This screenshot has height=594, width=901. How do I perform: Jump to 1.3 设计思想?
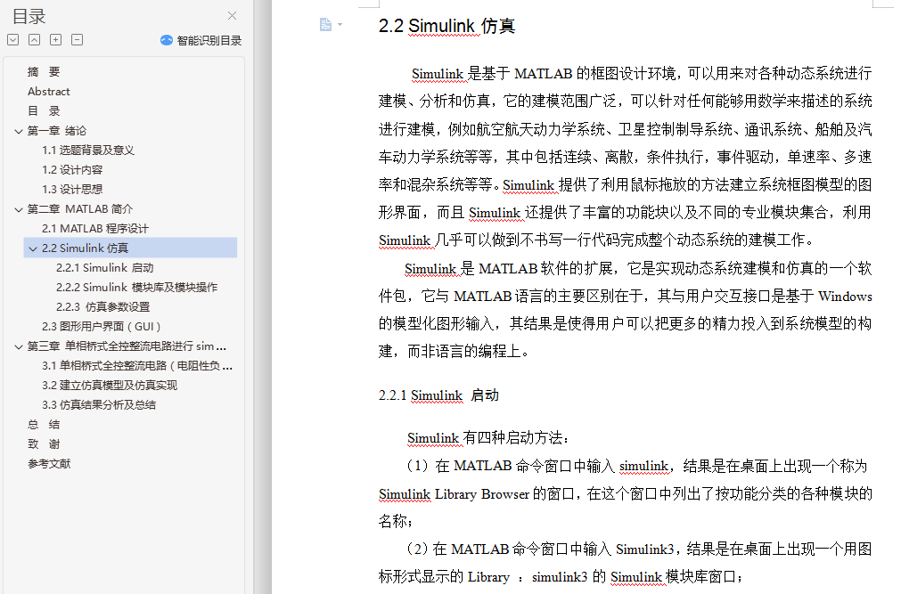click(72, 189)
